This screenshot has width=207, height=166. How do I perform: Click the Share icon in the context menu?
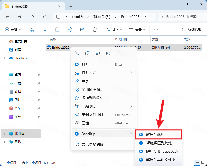(108, 53)
